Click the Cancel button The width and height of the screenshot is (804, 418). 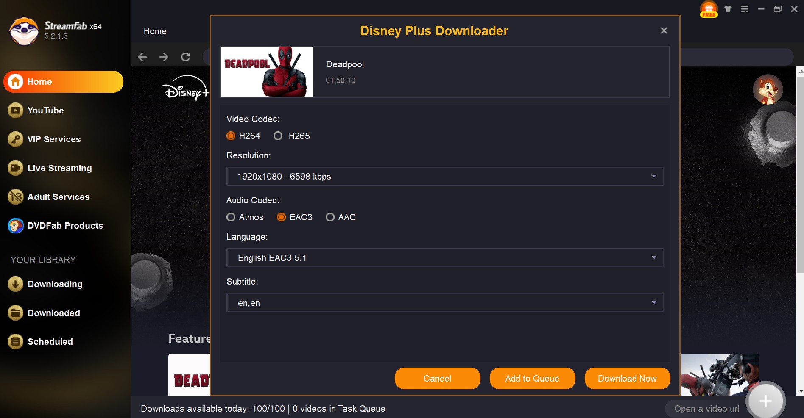[437, 379]
